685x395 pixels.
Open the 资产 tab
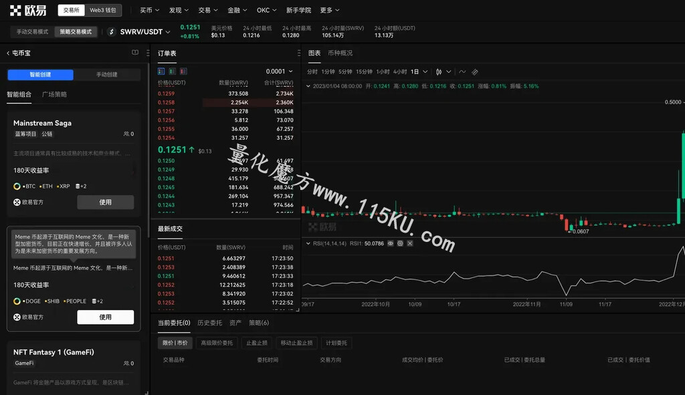235,323
